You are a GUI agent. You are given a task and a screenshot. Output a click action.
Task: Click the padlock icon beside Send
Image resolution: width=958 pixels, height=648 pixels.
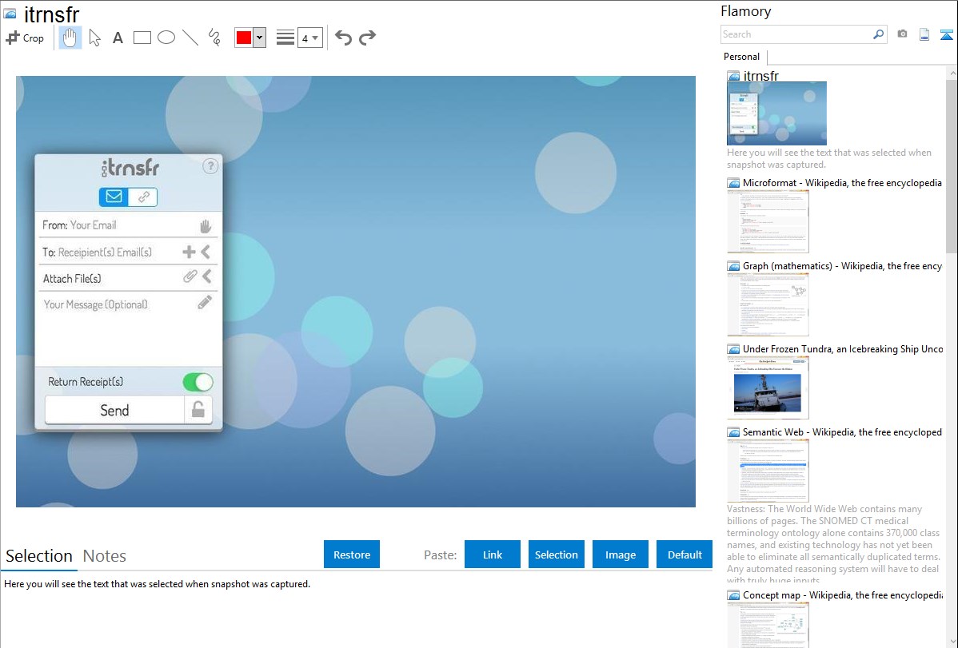(x=198, y=409)
